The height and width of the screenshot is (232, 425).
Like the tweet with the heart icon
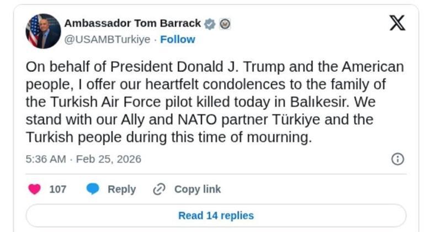pos(34,189)
